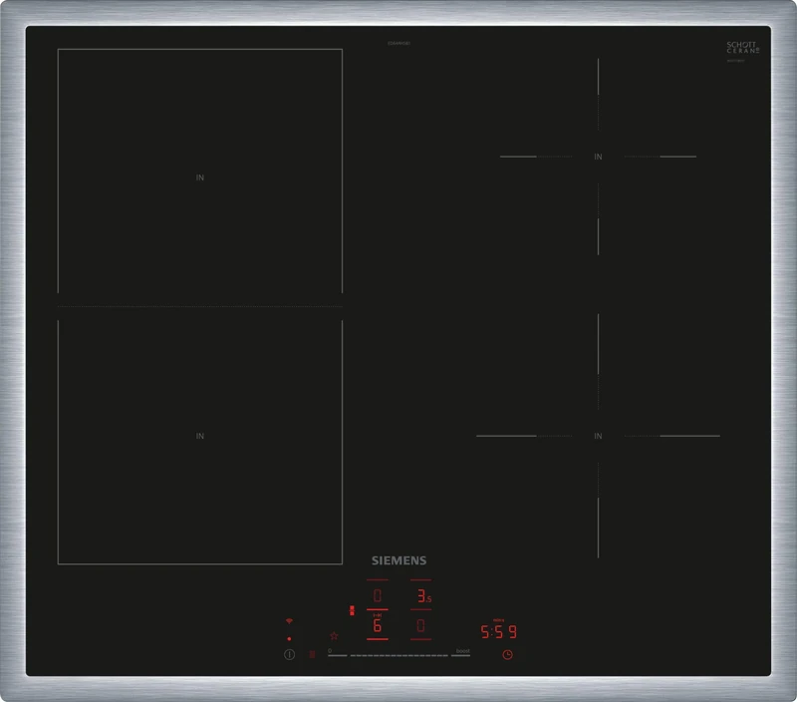This screenshot has height=702, width=797.
Task: Activate the lower-left zone marked IN
Action: pos(199,435)
